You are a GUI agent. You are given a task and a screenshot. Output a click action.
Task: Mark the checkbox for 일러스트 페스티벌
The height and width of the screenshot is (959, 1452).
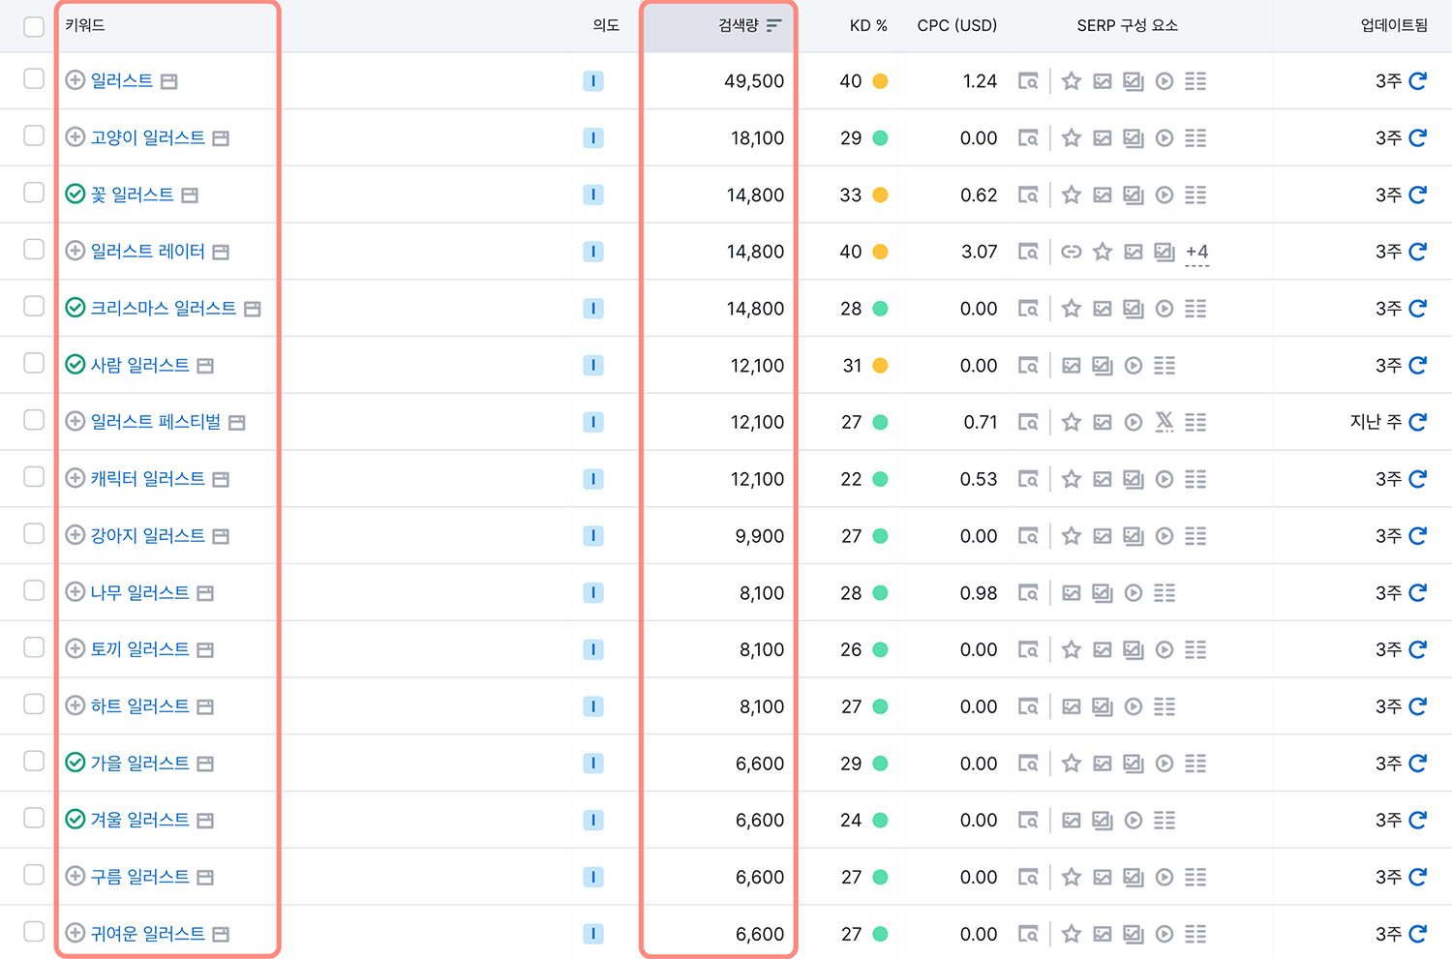click(x=34, y=420)
